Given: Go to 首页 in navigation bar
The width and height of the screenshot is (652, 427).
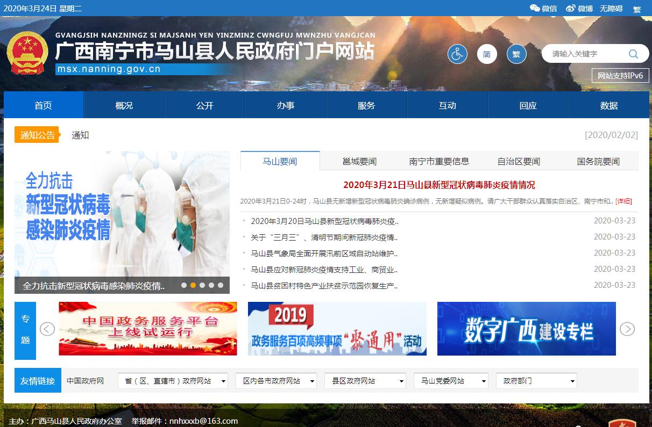Looking at the screenshot, I should point(44,105).
